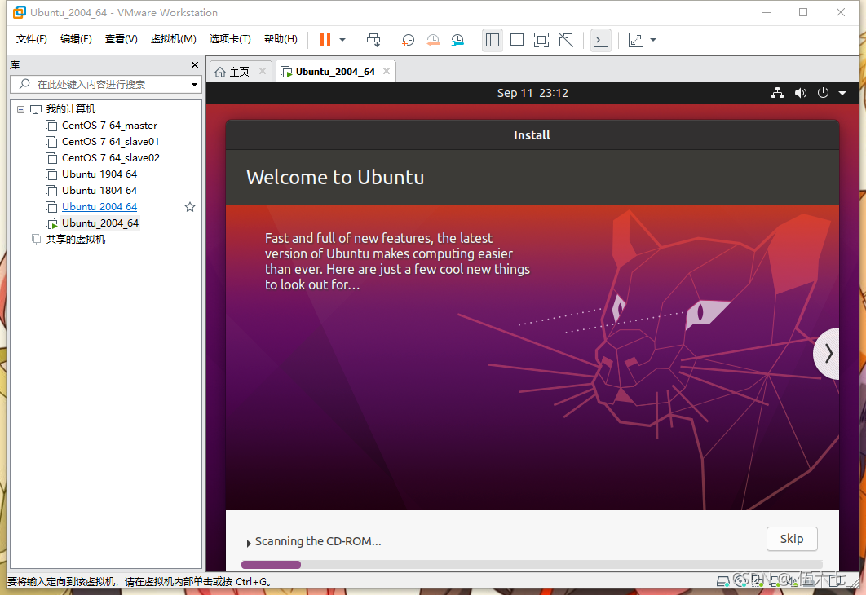Expand the Ubuntu system menu arrow
The image size is (866, 595).
click(x=842, y=93)
